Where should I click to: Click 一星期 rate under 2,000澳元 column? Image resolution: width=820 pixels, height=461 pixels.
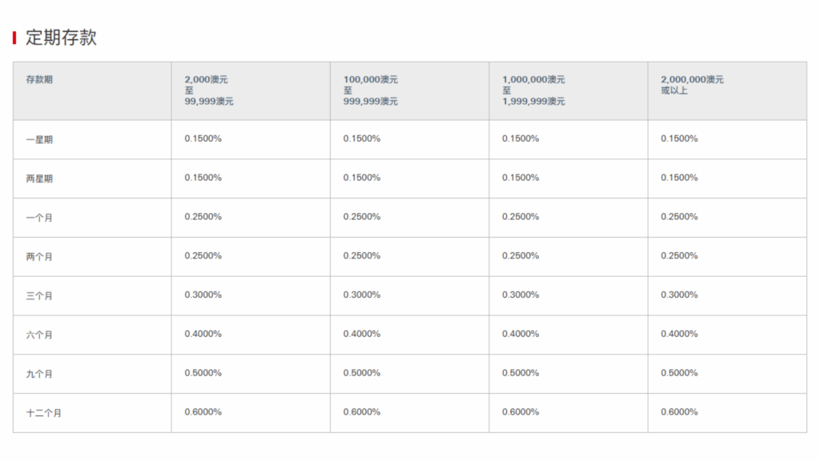point(203,138)
